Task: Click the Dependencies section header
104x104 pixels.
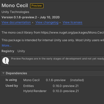Action: (53, 73)
